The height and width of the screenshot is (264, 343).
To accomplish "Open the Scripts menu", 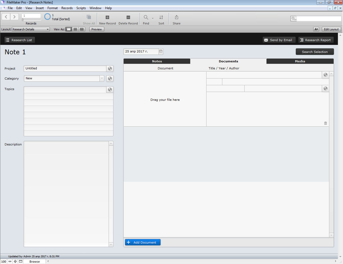I will [x=81, y=8].
